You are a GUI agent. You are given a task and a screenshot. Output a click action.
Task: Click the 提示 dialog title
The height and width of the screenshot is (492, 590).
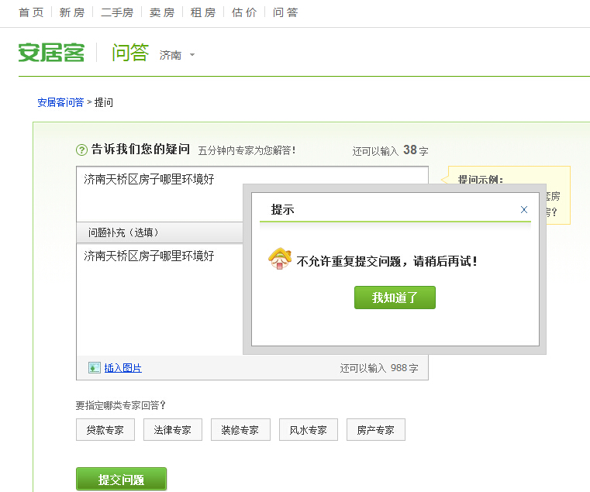tap(282, 209)
